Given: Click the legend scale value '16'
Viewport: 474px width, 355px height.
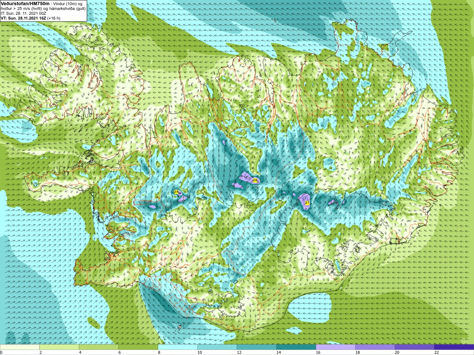Looking at the screenshot, I should pos(318,352).
